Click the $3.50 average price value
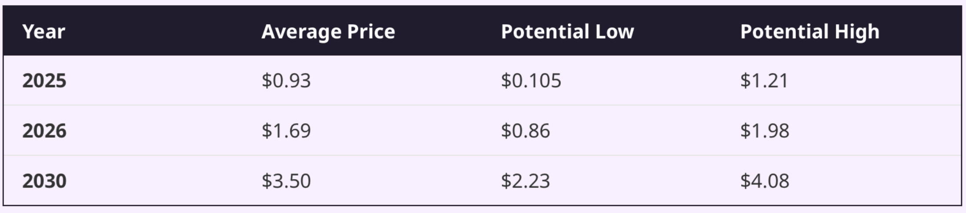 tap(286, 181)
